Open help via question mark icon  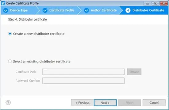[x=8, y=103]
